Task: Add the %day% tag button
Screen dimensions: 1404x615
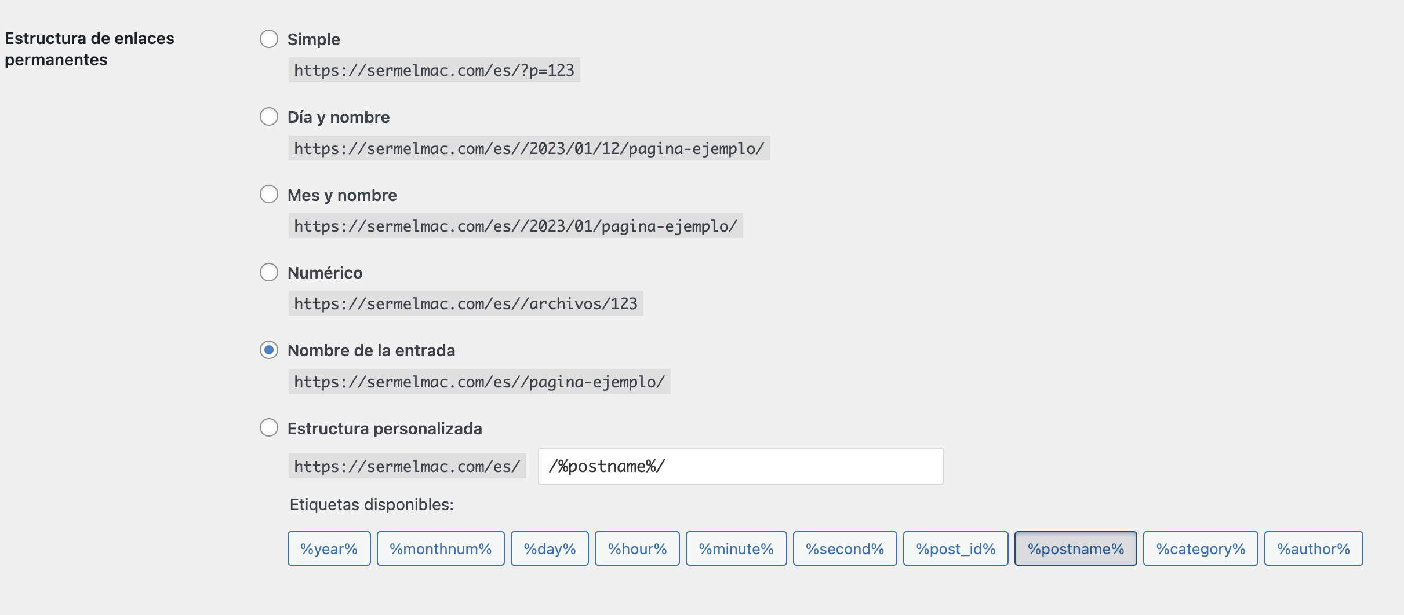Action: [550, 548]
